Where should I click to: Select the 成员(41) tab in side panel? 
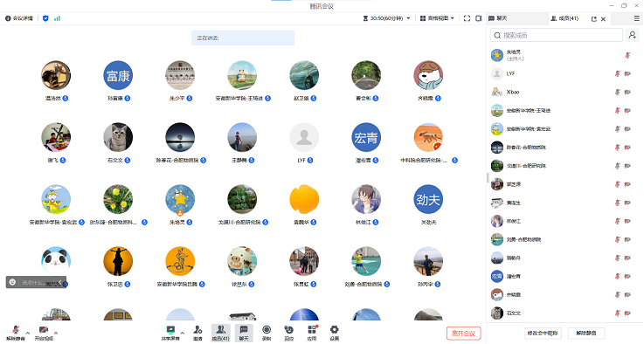point(565,18)
